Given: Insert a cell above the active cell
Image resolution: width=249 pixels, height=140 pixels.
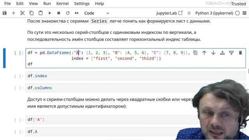Looking at the screenshot, I should click(x=222, y=53).
